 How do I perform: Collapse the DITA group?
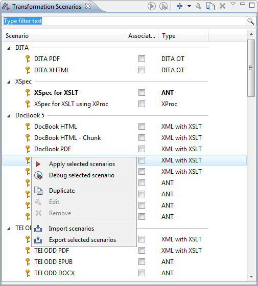(9, 48)
